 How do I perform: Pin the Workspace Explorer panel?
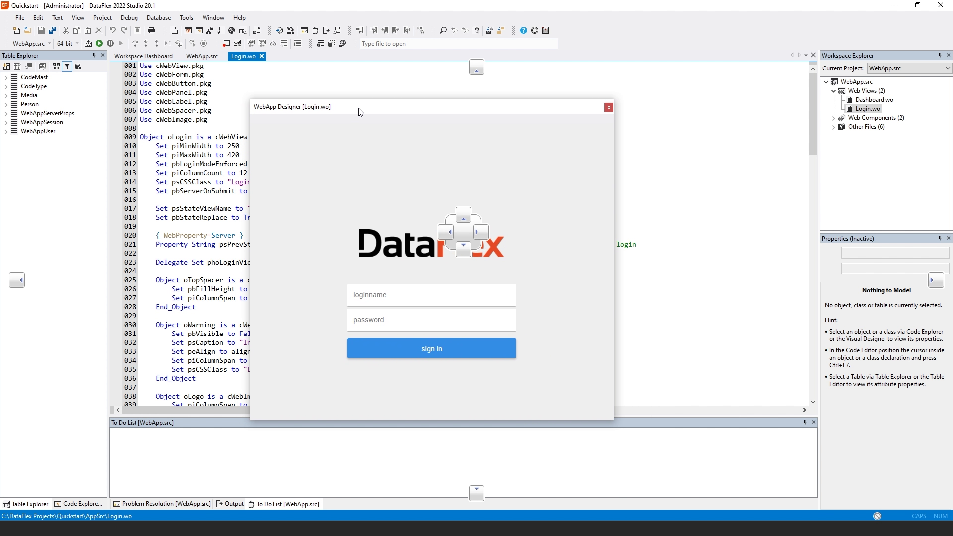tap(940, 55)
